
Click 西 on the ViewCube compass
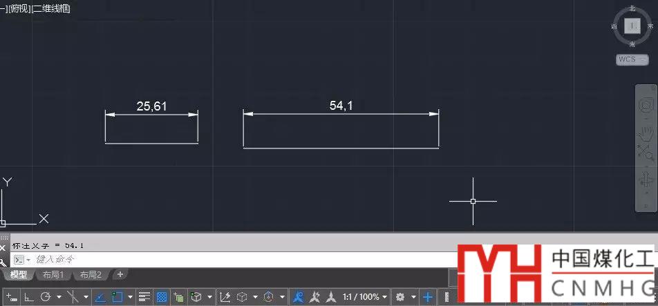614,26
